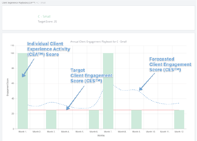Click the Month 6 green bar
The height and width of the screenshot is (141, 197).
[x=94, y=119]
